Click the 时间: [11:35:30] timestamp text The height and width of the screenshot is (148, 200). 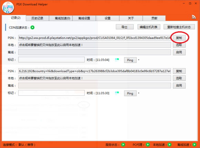(98, 93)
